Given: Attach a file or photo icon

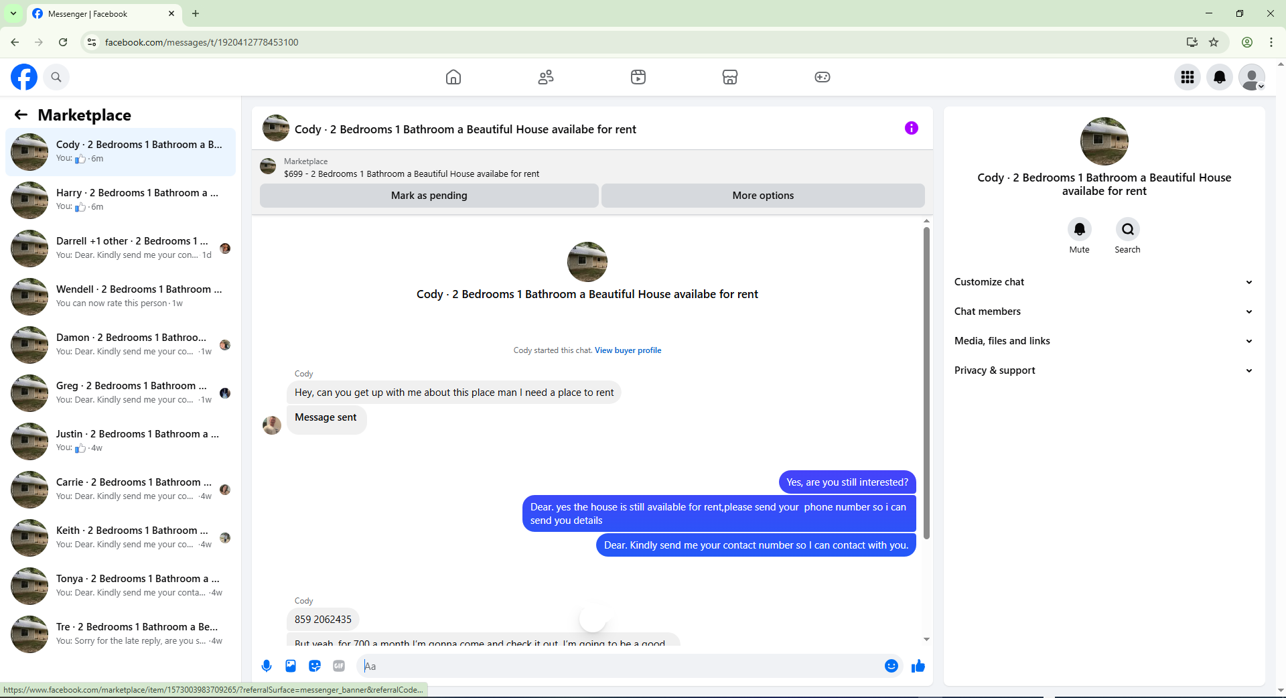Looking at the screenshot, I should [x=291, y=666].
